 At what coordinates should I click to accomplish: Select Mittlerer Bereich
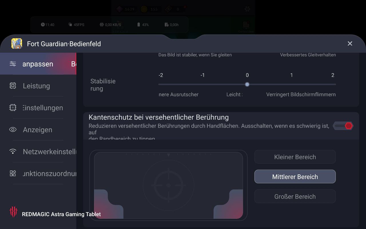[295, 176]
